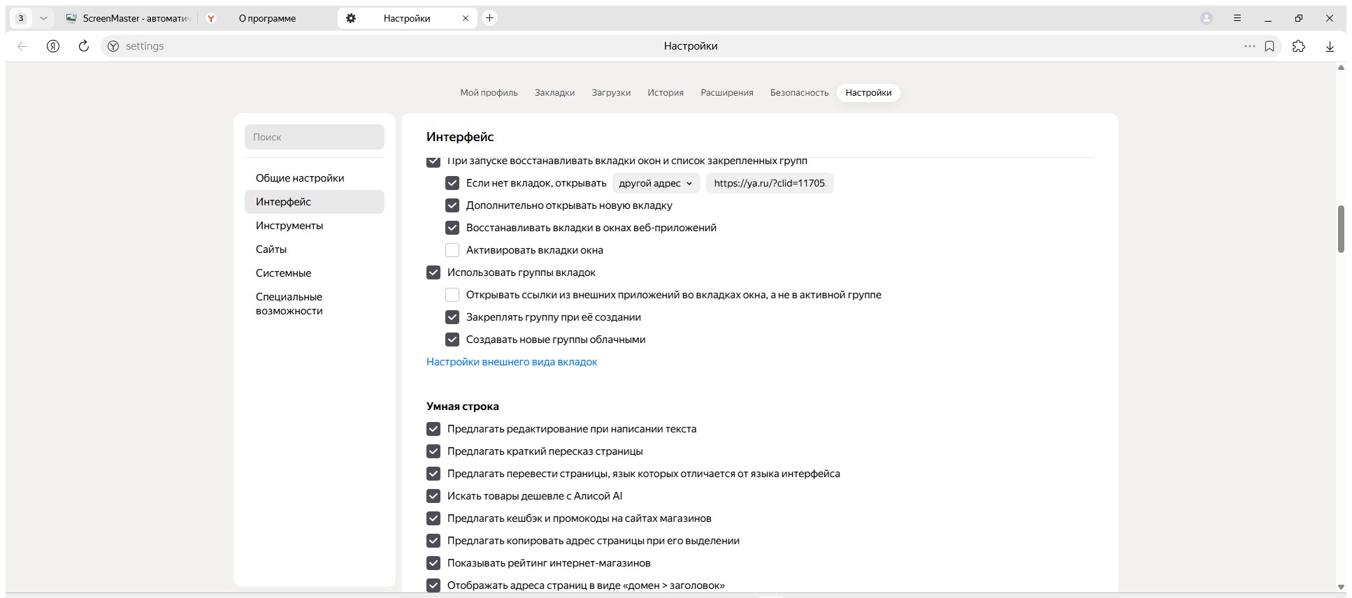1352x598 pixels.
Task: Open Настройки внешнего вида вкладок link
Action: (512, 362)
